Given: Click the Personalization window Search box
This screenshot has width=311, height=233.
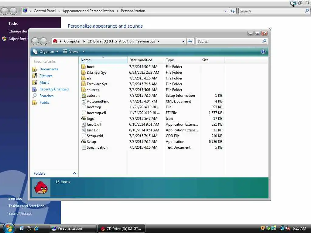Looking at the screenshot, I should tap(271, 11).
